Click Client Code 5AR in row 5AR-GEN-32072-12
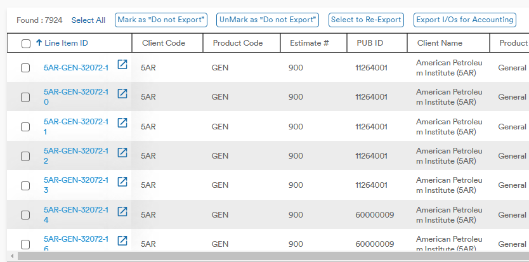Image resolution: width=529 pixels, height=262 pixels. tap(148, 155)
